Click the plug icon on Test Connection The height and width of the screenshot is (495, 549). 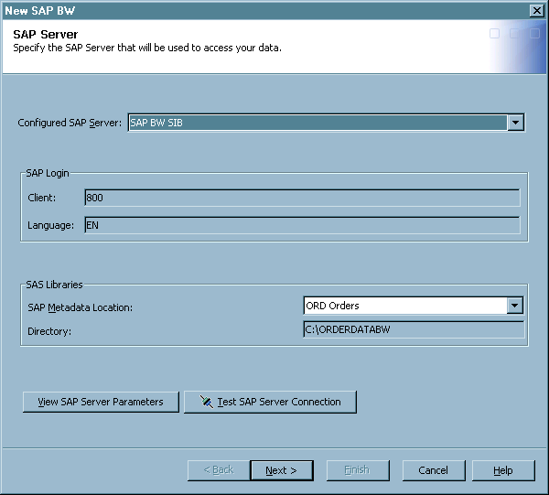point(207,402)
